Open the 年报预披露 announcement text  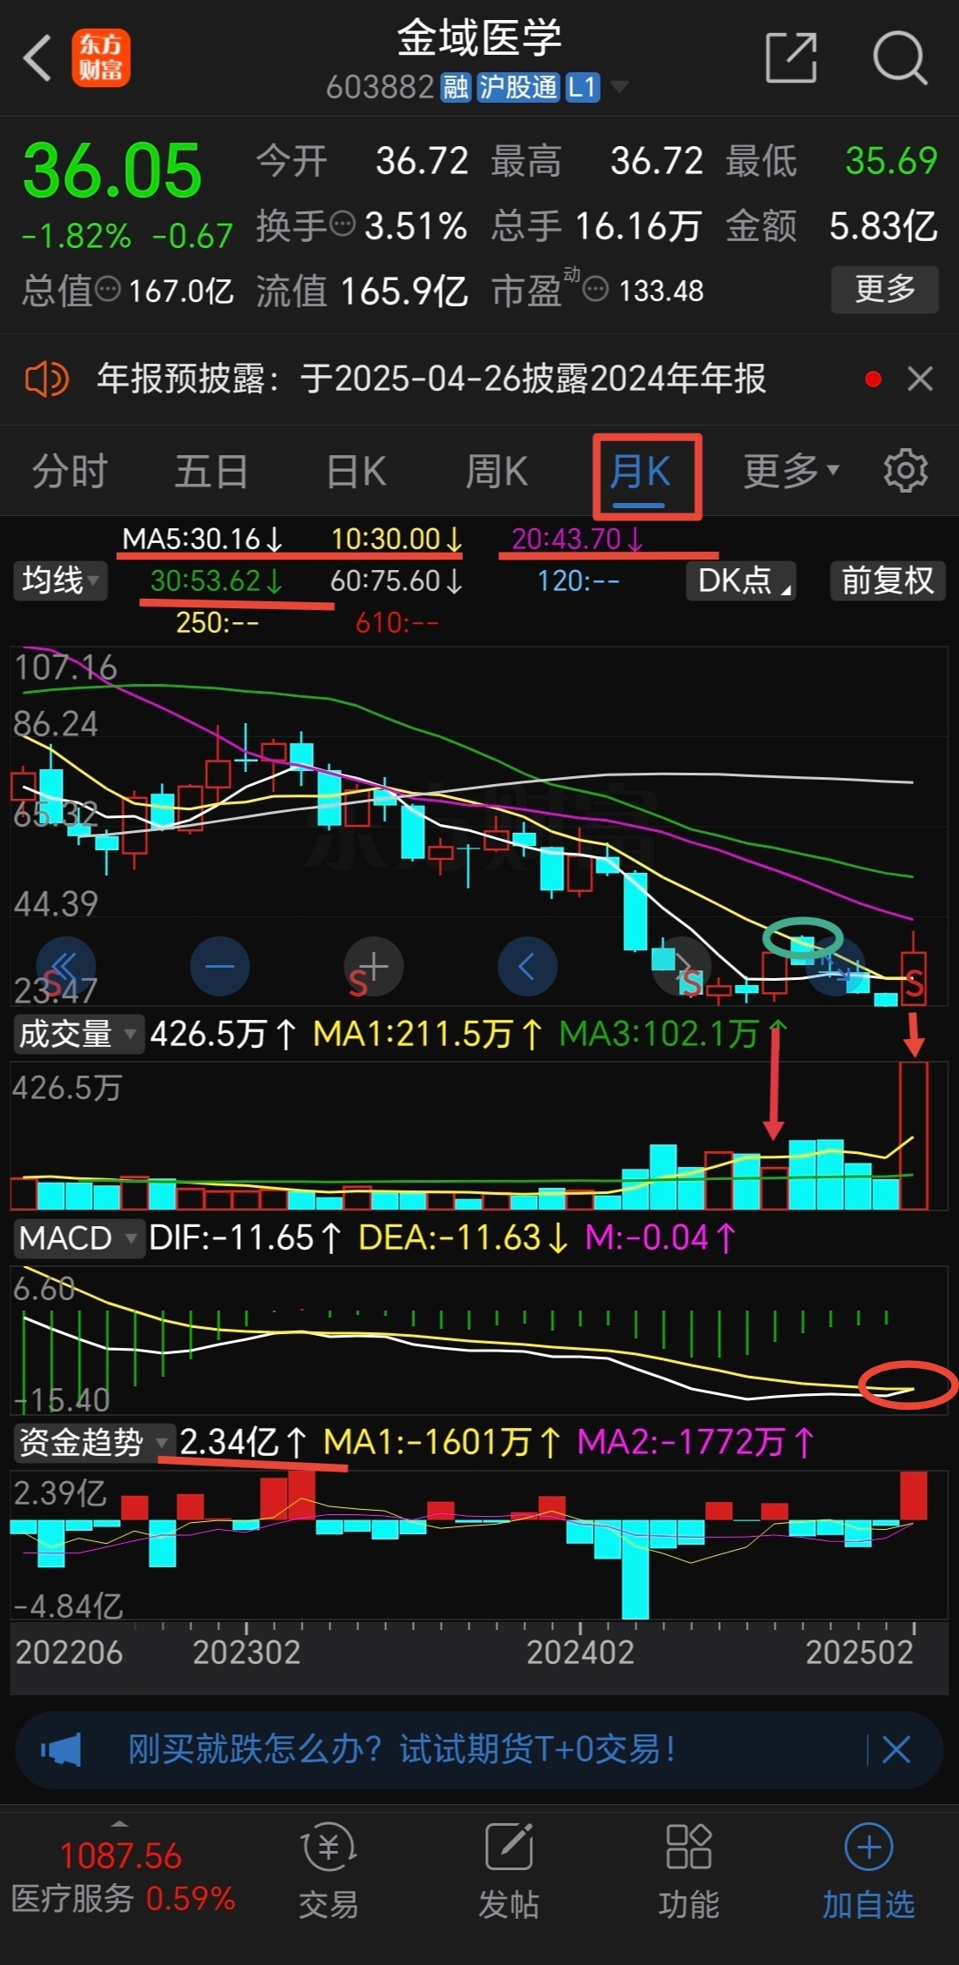[431, 379]
